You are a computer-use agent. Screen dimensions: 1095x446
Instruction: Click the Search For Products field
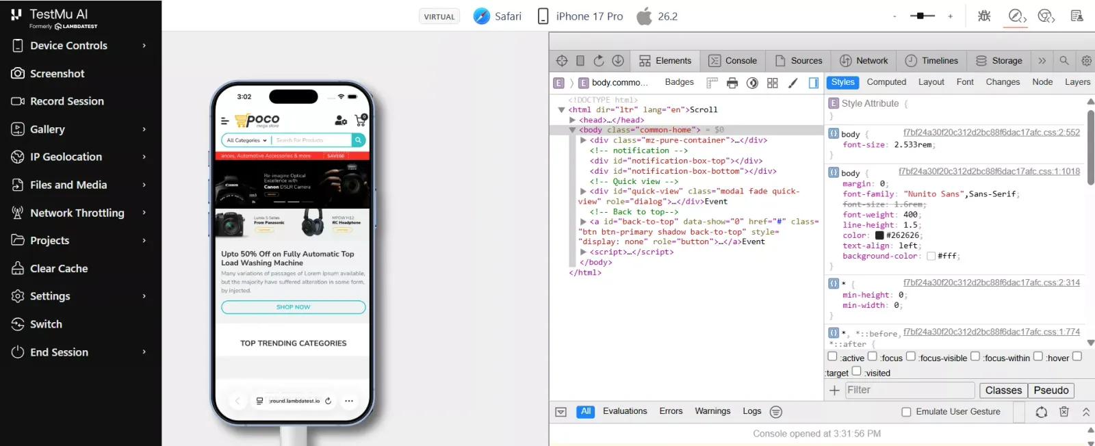312,140
